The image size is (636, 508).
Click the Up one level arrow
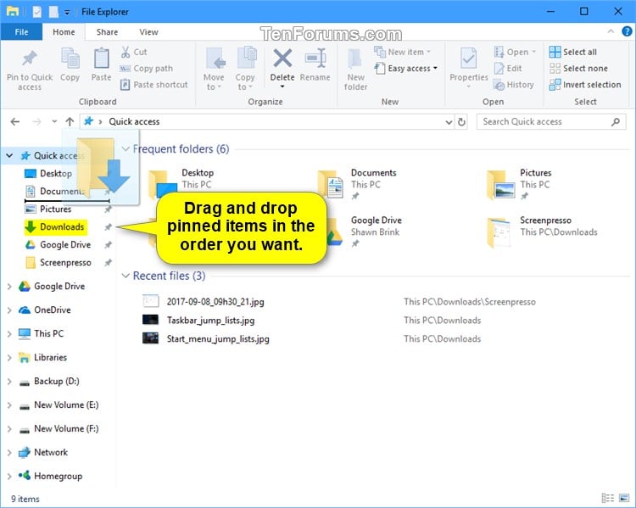pos(70,122)
